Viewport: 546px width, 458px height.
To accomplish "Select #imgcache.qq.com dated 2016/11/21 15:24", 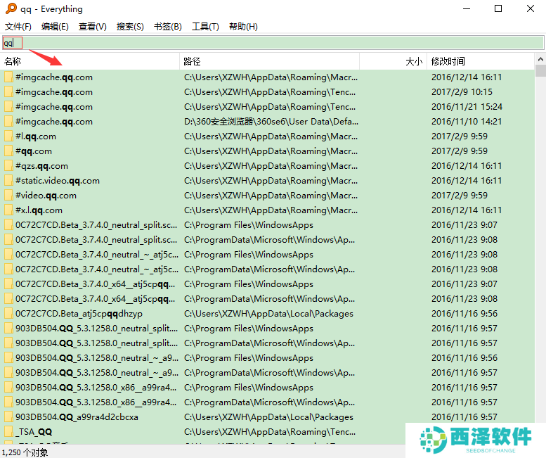I will pos(54,107).
